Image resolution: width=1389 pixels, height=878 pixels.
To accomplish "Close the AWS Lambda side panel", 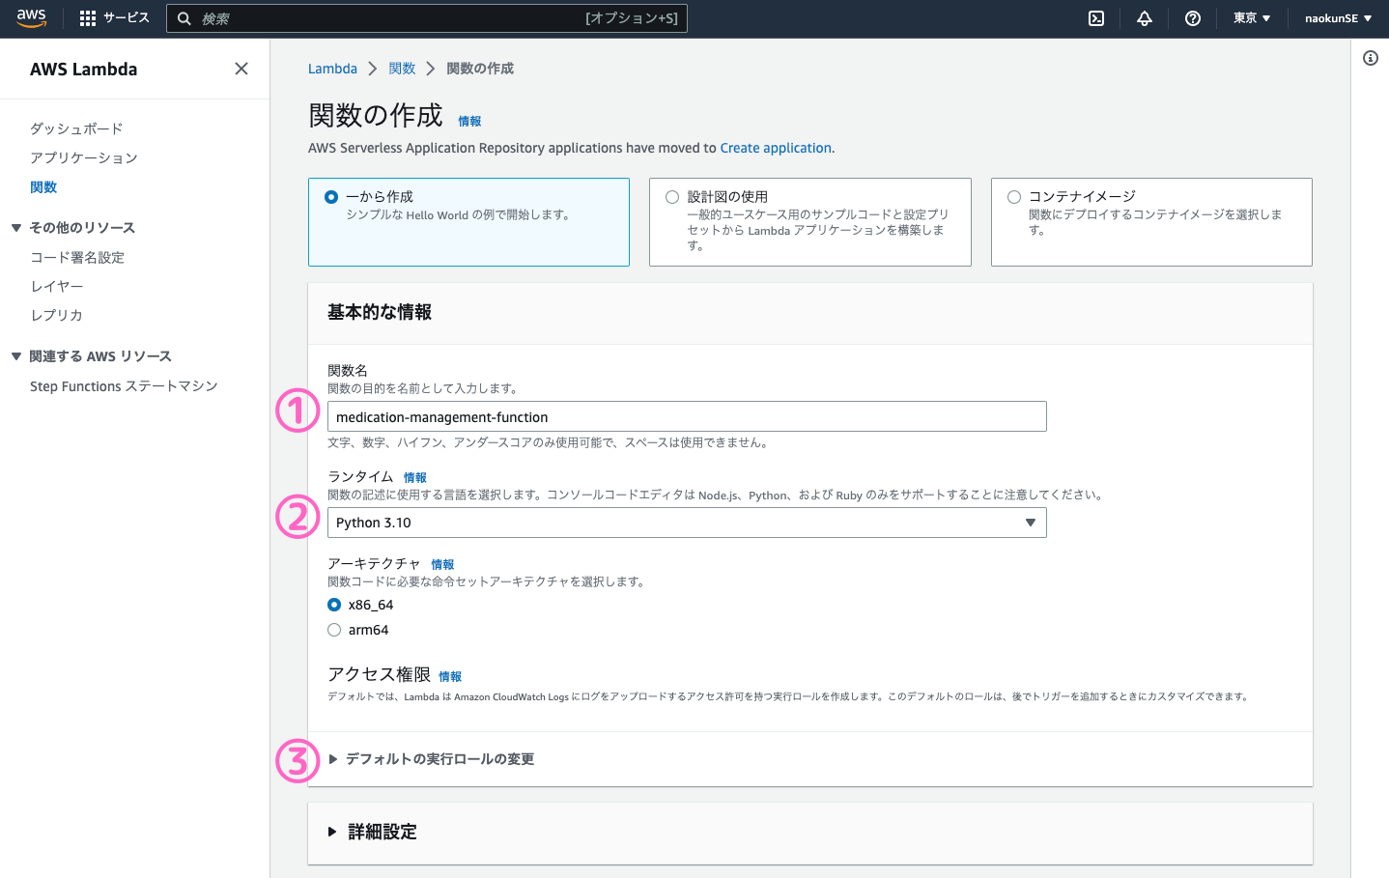I will click(241, 69).
